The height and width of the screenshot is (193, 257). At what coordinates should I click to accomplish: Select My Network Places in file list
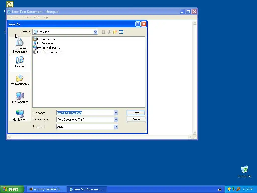(46, 48)
